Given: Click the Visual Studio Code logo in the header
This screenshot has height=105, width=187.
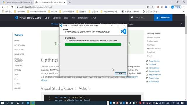Looking at the screenshot, I should point(28,17).
